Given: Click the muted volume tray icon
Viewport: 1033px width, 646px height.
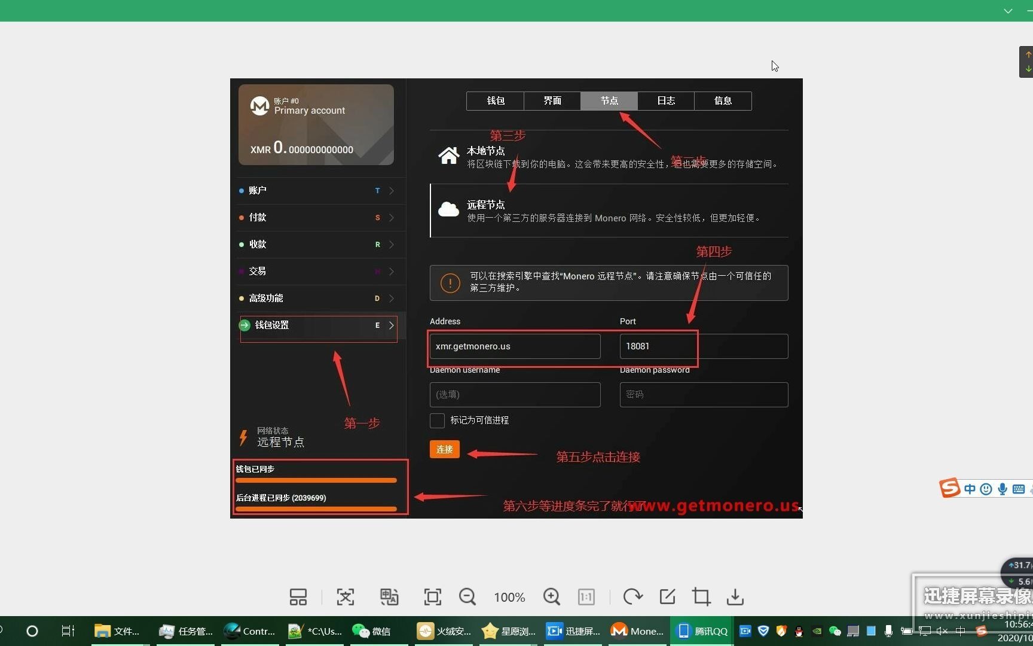Looking at the screenshot, I should (942, 630).
